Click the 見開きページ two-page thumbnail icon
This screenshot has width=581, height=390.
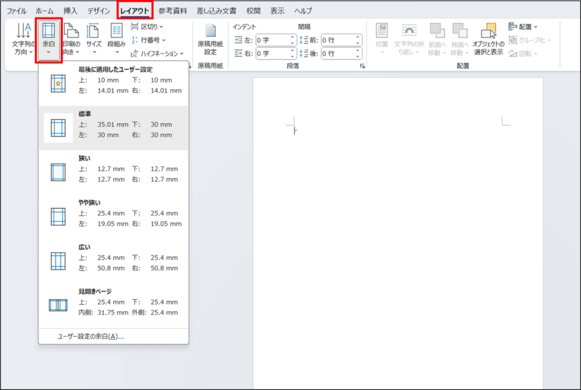(58, 305)
